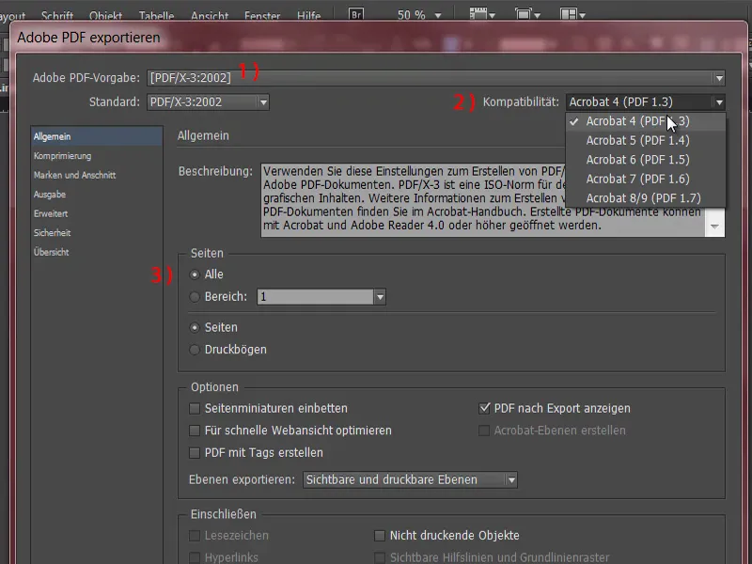Choose Acrobat 7 (PDF 1.6) option
The image size is (752, 564).
pos(646,179)
